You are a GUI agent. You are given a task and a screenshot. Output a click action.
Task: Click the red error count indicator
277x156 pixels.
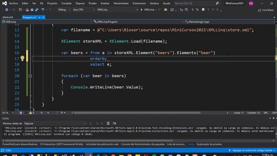tap(22, 113)
